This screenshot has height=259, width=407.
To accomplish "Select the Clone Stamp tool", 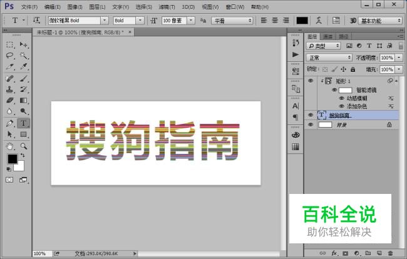I will coord(10,89).
